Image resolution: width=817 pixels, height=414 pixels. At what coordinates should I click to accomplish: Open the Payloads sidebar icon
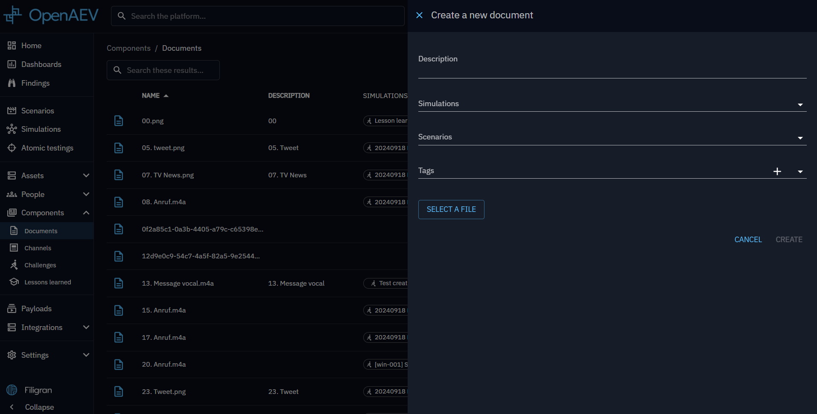[12, 309]
